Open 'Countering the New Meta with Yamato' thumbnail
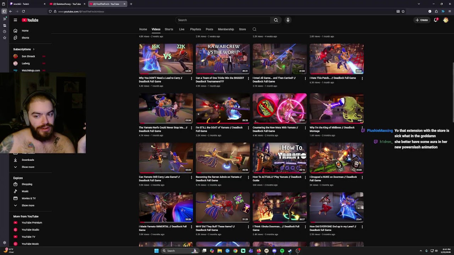 279,108
